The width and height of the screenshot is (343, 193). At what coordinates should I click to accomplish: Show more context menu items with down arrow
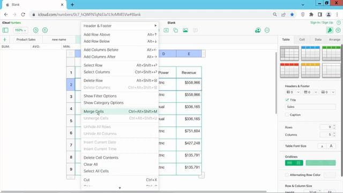coord(120,188)
